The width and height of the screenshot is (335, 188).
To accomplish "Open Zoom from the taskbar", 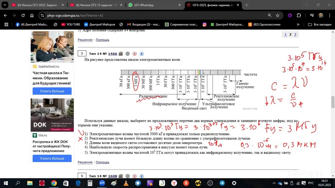I will [102, 183].
